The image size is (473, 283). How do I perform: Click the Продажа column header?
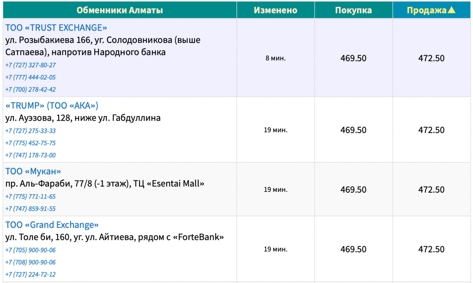tap(431, 10)
